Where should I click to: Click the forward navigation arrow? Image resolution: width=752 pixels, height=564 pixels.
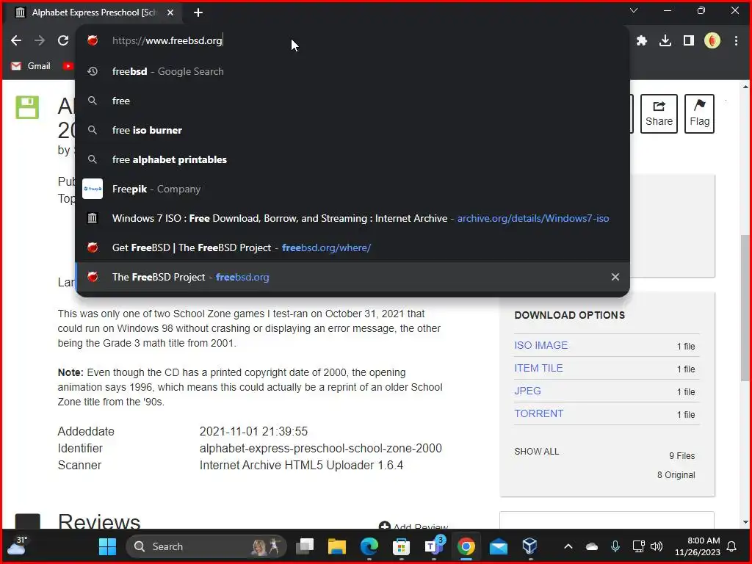point(40,41)
